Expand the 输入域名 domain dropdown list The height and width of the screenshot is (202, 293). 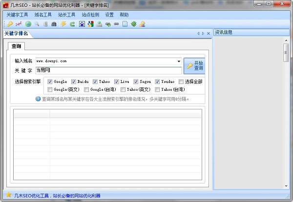(179, 61)
